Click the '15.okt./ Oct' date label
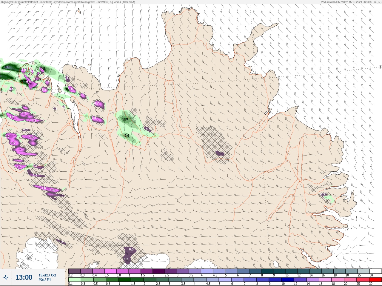 coord(47,275)
